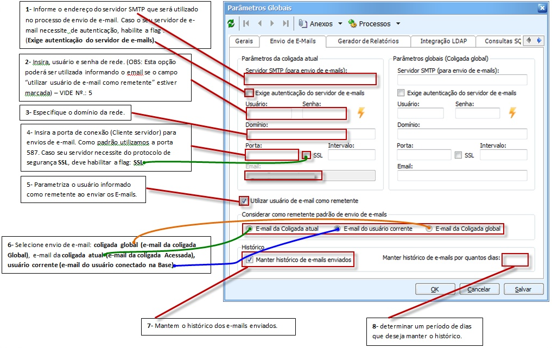The width and height of the screenshot is (552, 348).
Task: Uncheck Utilizar usuário de e-mail como remetente
Action: point(244,201)
